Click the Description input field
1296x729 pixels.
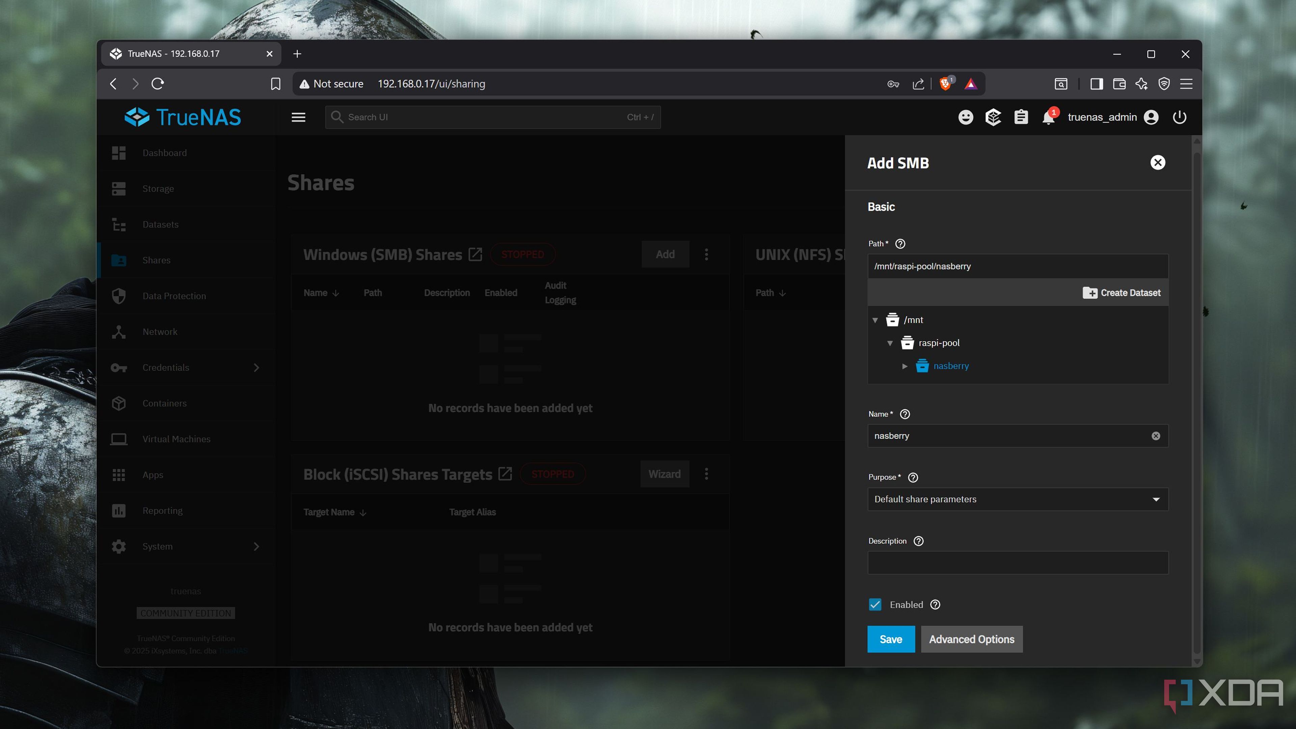point(1017,563)
